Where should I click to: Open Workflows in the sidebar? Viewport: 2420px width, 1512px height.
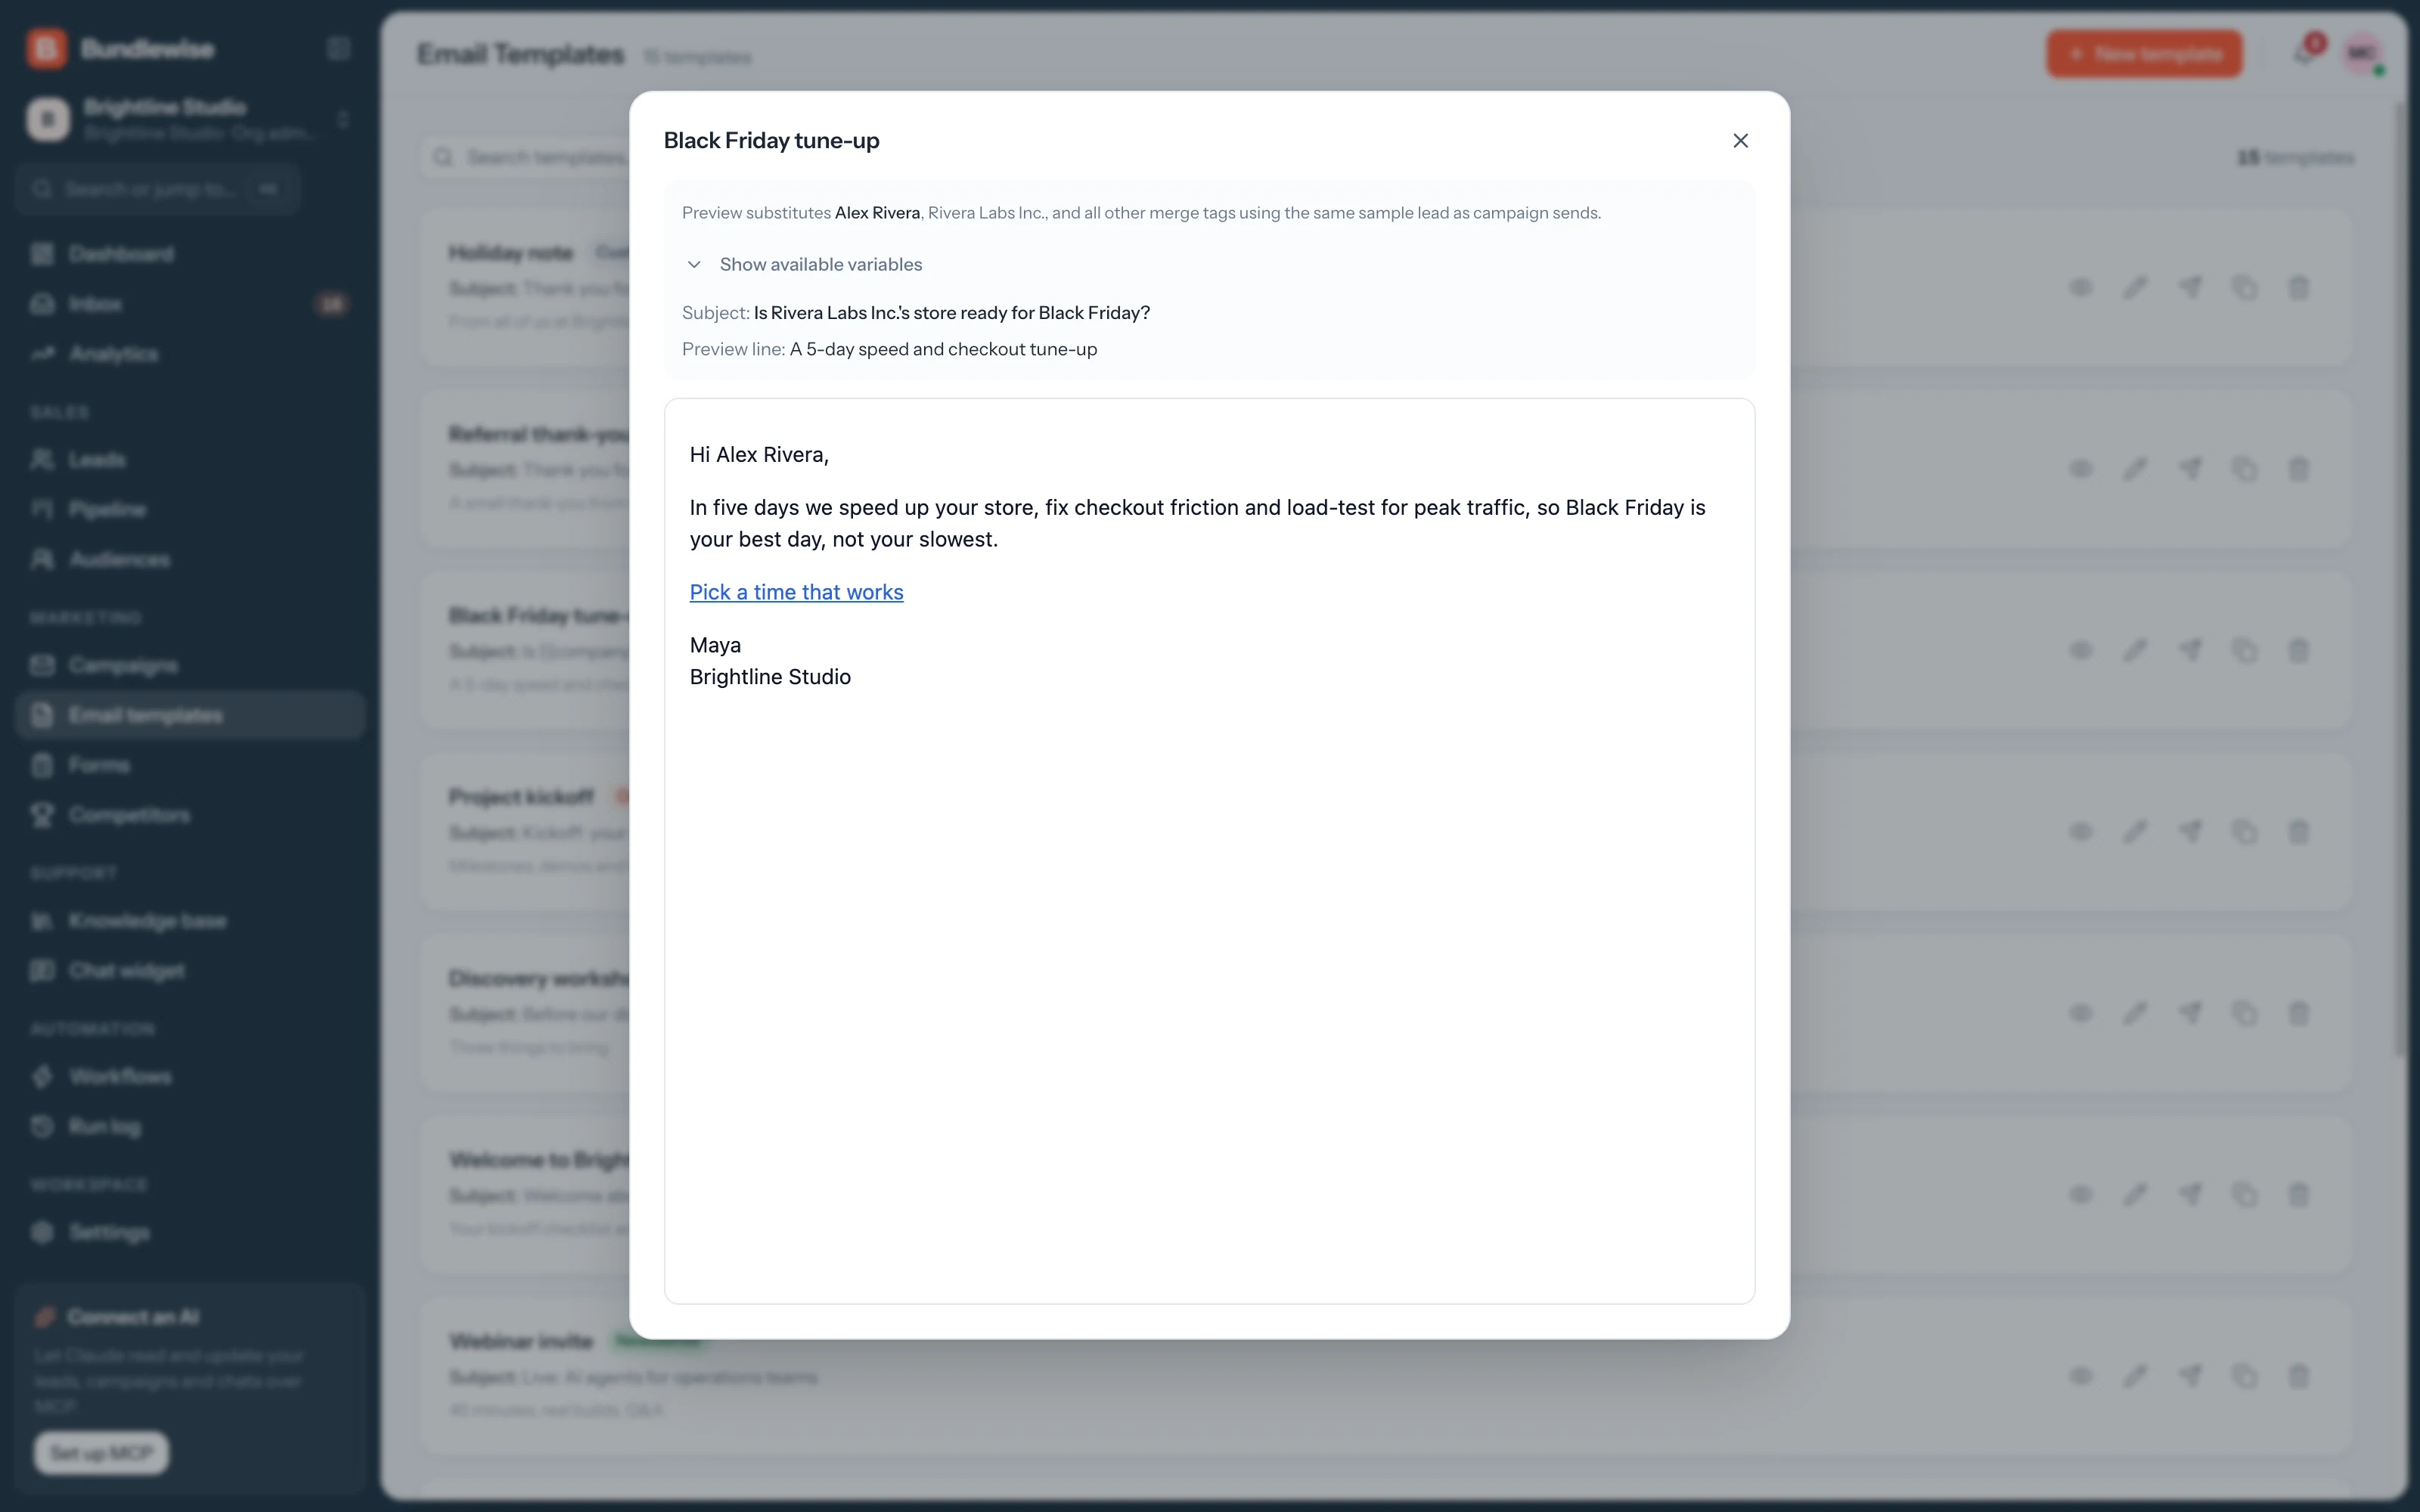point(190,1077)
